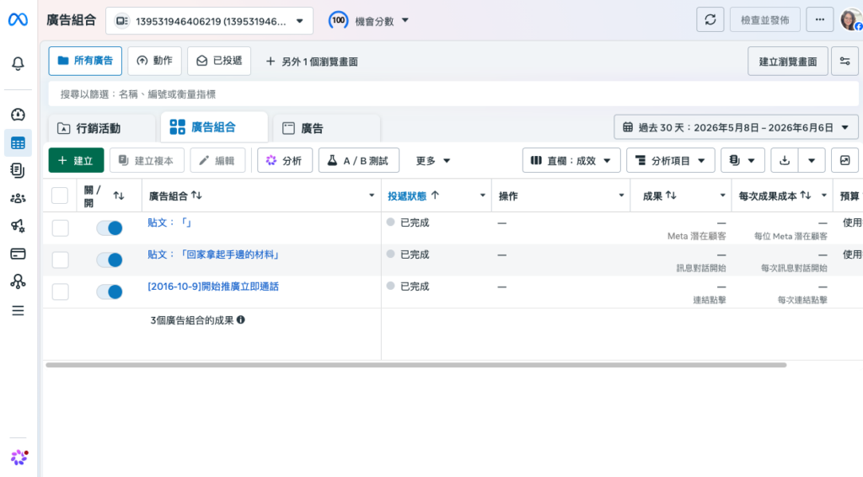This screenshot has height=477, width=863.
Task: Toggle off 回家拿起手邊的材料 ad set
Action: pyautogui.click(x=110, y=260)
